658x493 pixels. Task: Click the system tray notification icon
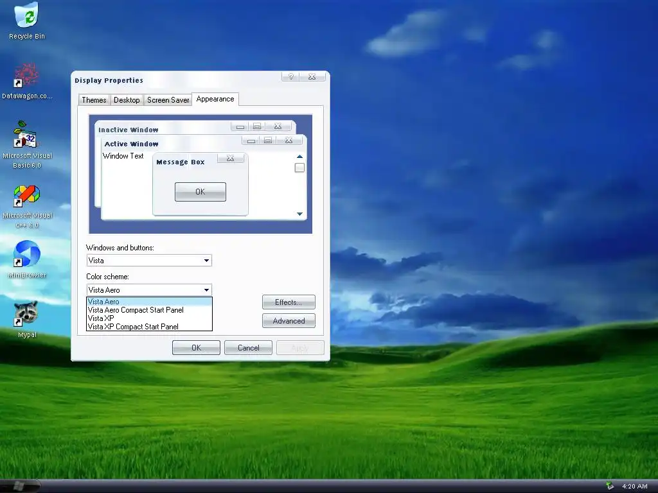pyautogui.click(x=610, y=486)
